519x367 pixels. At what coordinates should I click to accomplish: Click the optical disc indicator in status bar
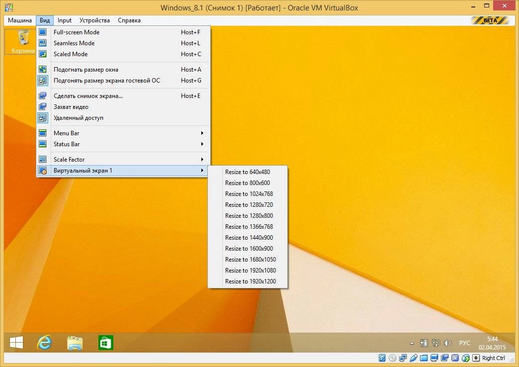click(x=393, y=358)
